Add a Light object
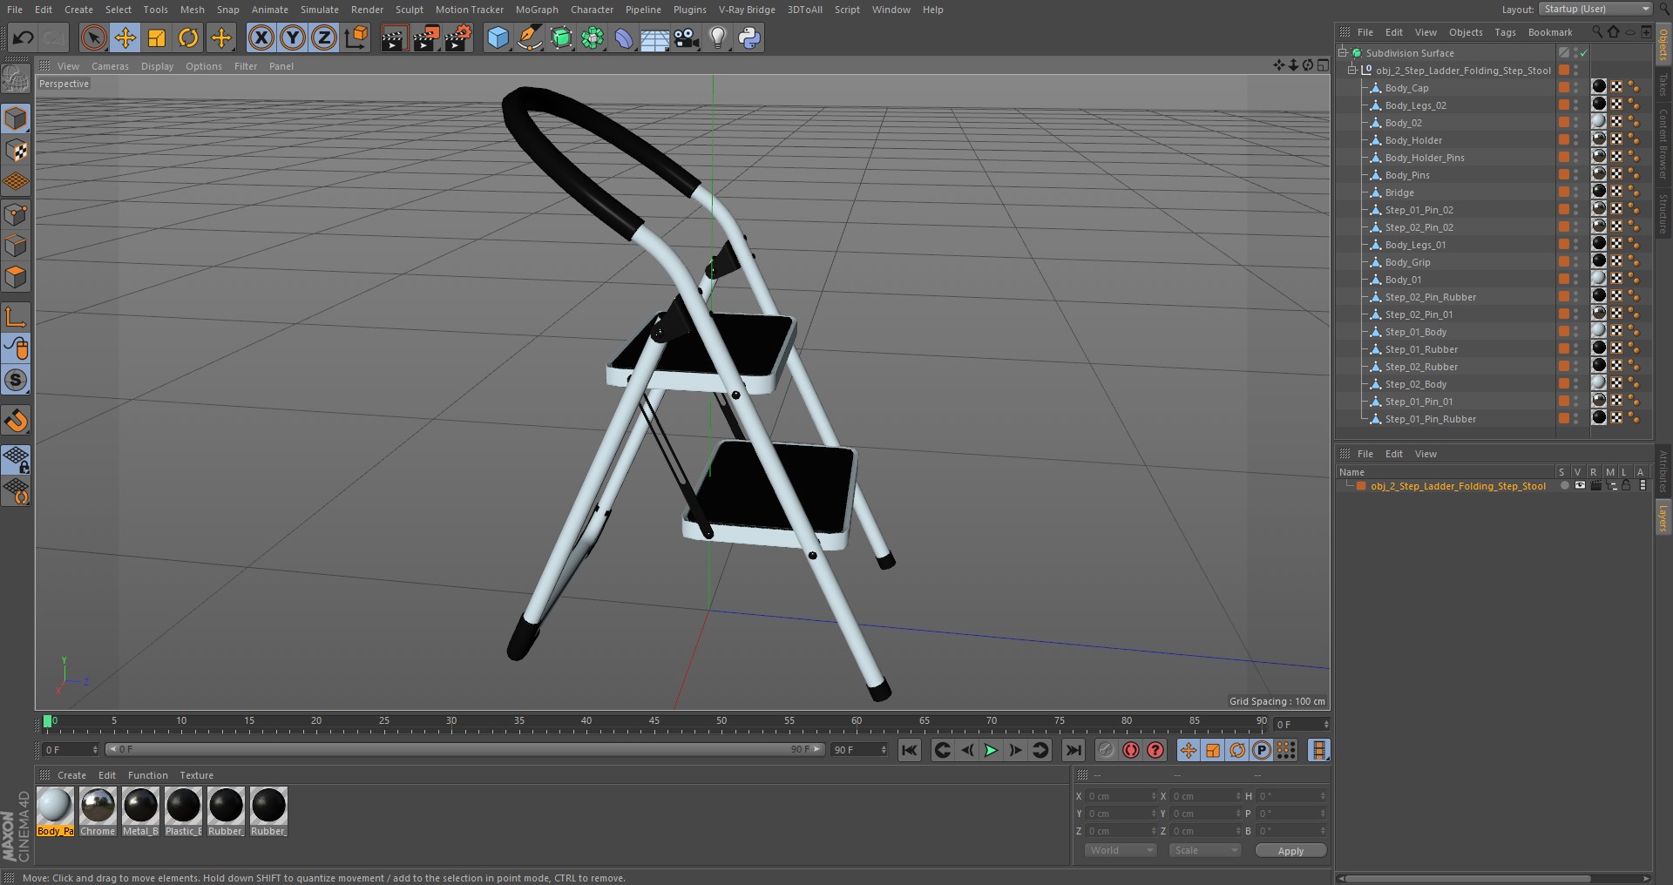Screen dimensions: 1673x885 (718, 37)
